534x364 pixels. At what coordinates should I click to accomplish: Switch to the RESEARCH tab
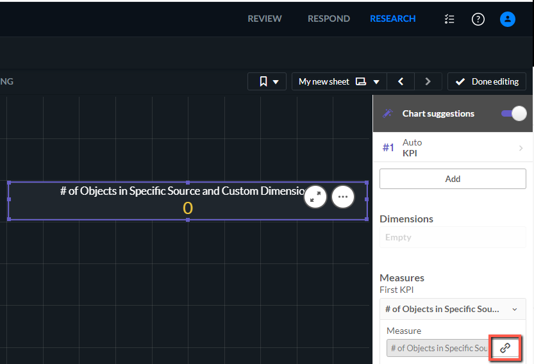(x=393, y=19)
